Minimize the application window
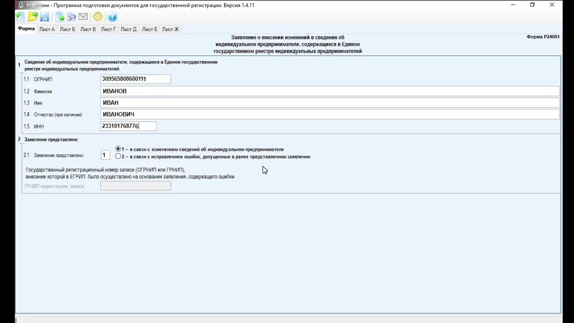574x323 pixels. (513, 5)
